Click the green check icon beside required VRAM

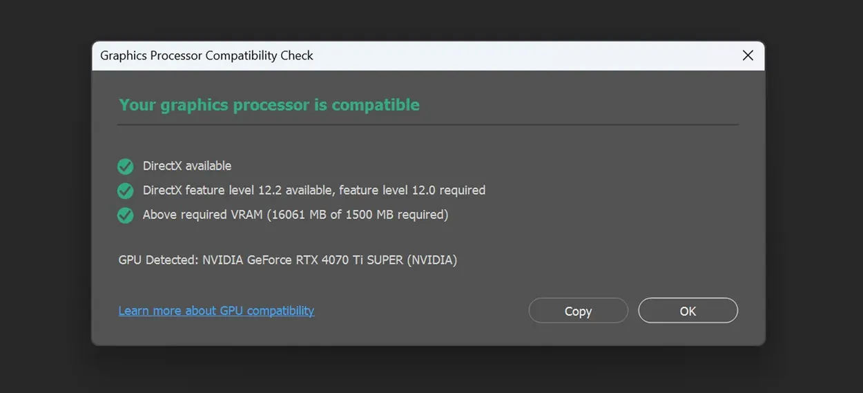(125, 215)
